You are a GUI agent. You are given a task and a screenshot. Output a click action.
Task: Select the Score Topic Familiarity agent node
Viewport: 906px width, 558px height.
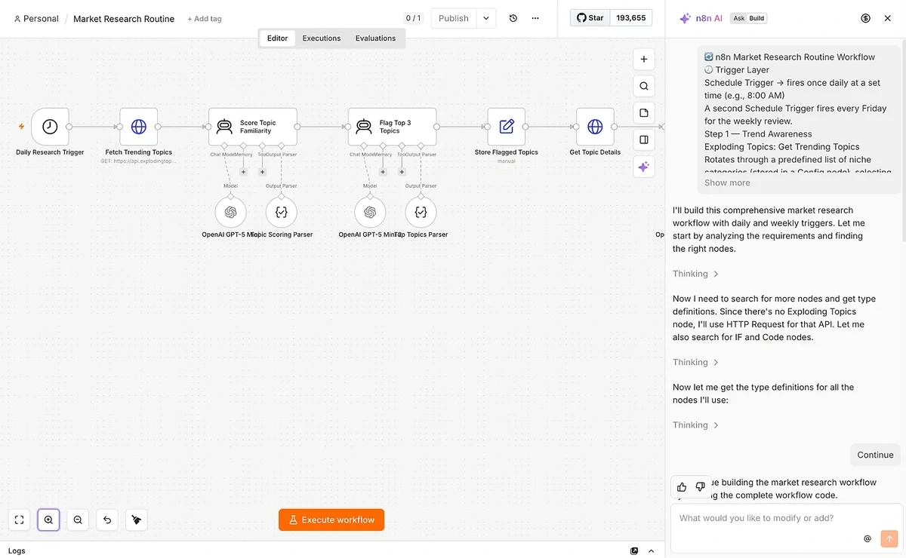click(253, 127)
